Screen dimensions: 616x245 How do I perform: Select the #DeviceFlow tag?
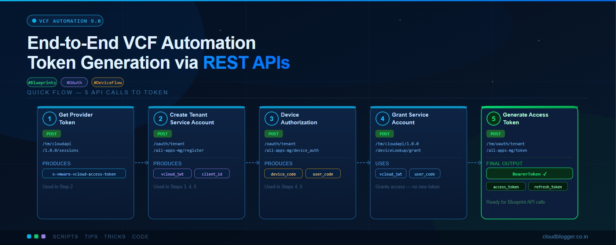[107, 82]
